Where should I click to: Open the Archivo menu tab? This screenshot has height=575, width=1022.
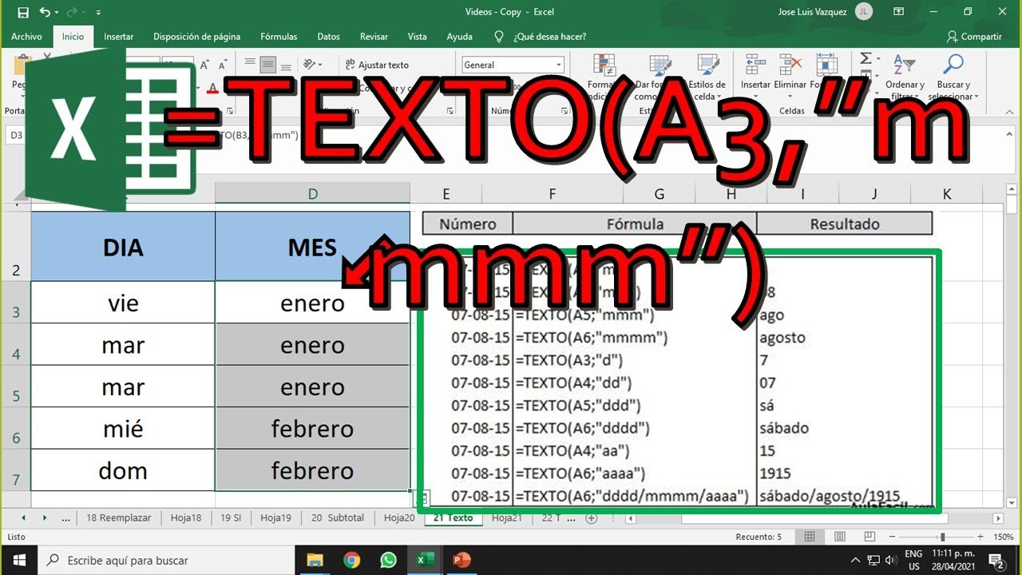[26, 37]
